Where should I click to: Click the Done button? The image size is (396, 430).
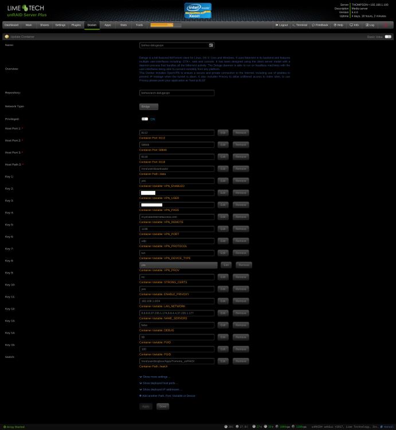click(163, 406)
